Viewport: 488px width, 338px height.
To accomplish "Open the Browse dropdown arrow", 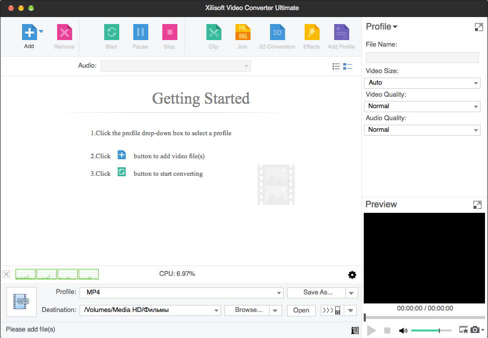I will pos(275,310).
